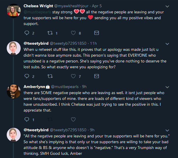Share tweetybird's 11h tweet by message
This screenshot has width=178, height=158.
click(97, 76)
